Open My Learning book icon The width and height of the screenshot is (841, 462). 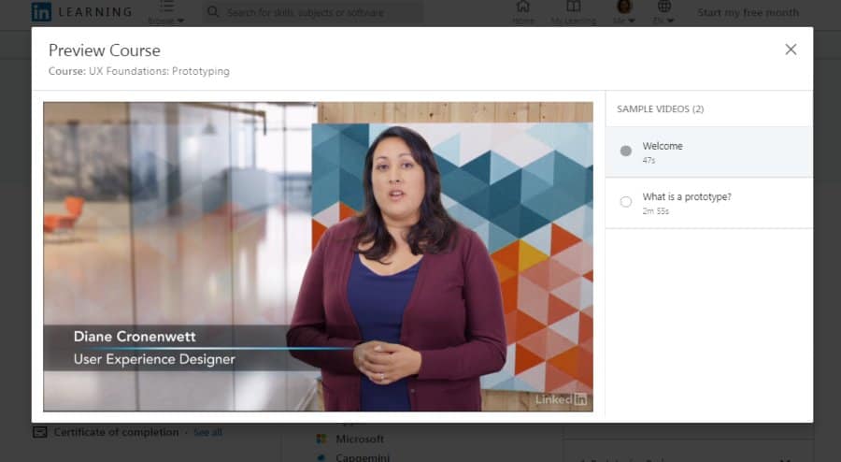(x=574, y=7)
